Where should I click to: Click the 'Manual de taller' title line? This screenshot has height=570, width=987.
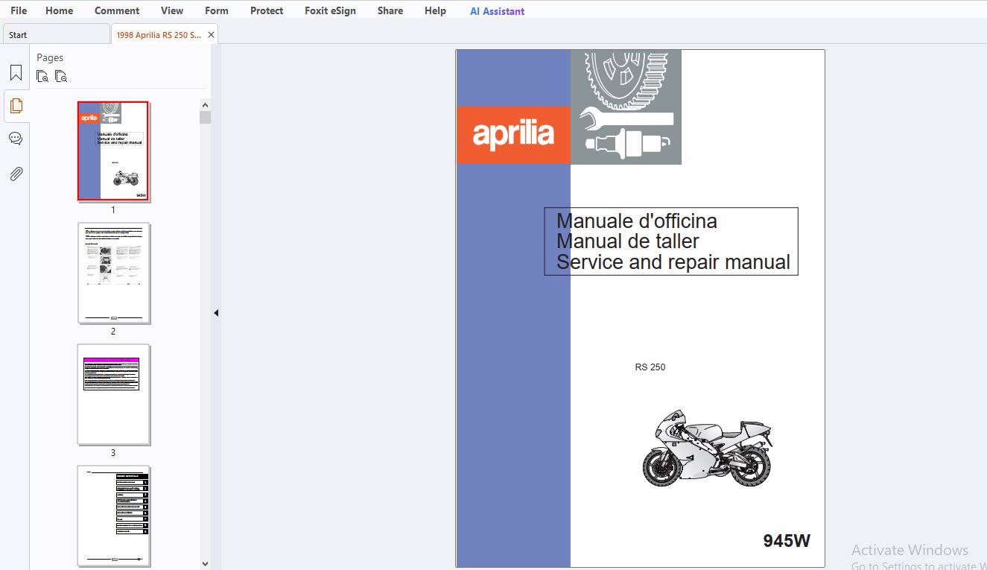tap(628, 241)
